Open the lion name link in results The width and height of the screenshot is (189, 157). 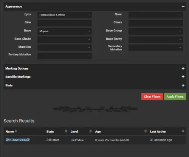pyautogui.click(x=17, y=140)
